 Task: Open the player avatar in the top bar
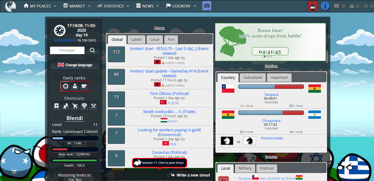pos(313,6)
